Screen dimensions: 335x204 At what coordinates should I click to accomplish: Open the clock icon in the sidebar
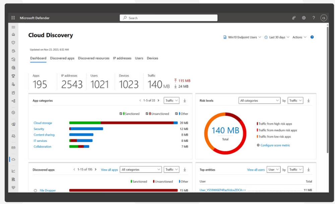coord(13,113)
